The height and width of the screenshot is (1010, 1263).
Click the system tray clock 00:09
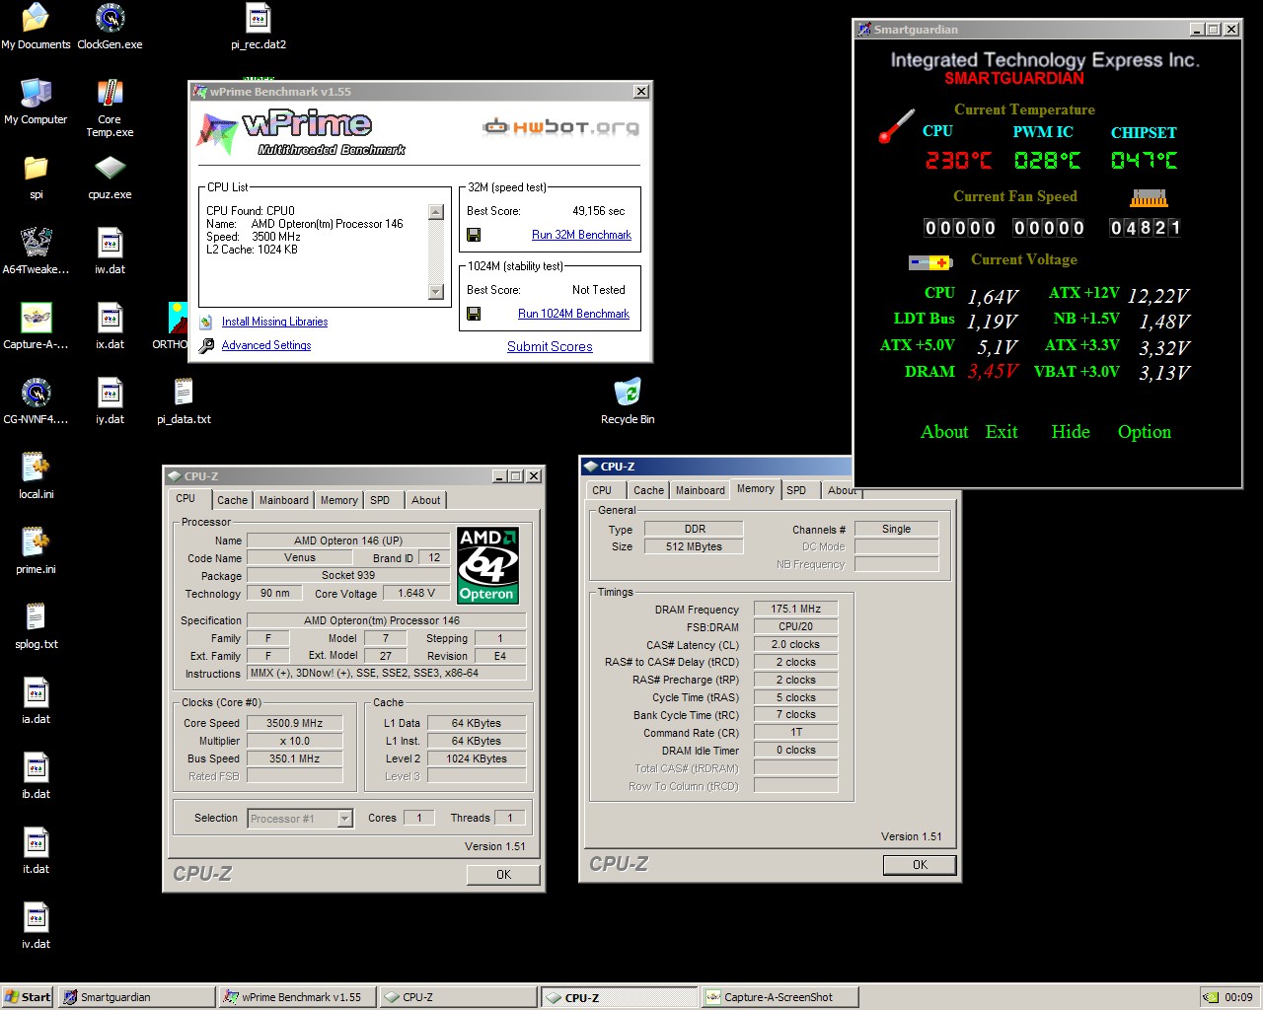point(1238,997)
